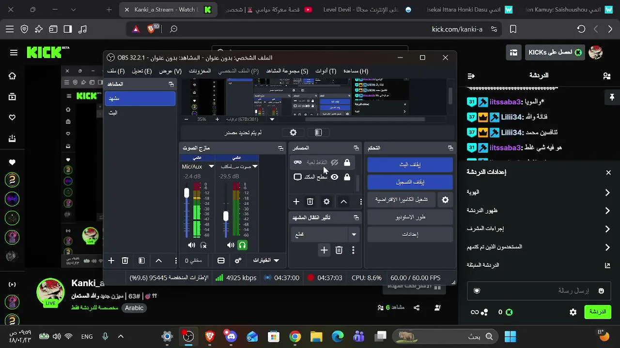Mute the desktop audio channel
The height and width of the screenshot is (348, 620).
point(230,246)
